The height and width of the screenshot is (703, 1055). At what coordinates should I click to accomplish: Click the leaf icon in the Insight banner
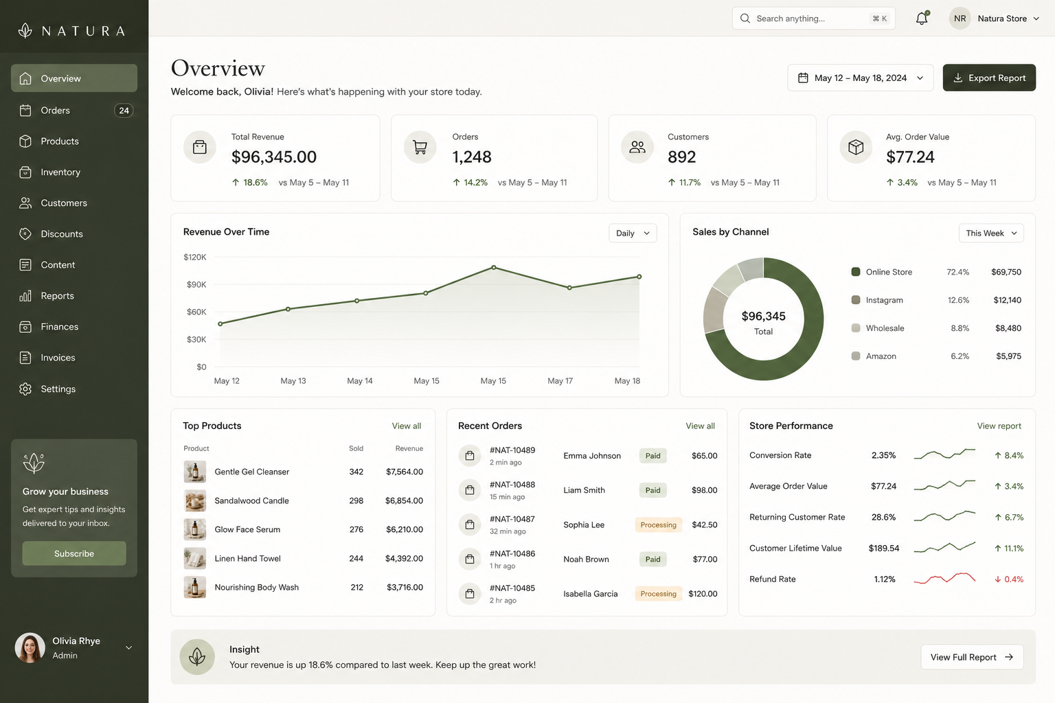tap(197, 657)
